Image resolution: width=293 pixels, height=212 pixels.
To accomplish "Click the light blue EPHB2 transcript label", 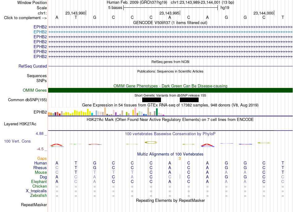I will (x=40, y=32).
